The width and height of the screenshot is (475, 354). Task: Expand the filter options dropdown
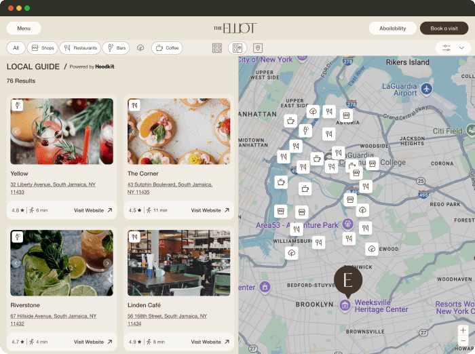click(453, 48)
